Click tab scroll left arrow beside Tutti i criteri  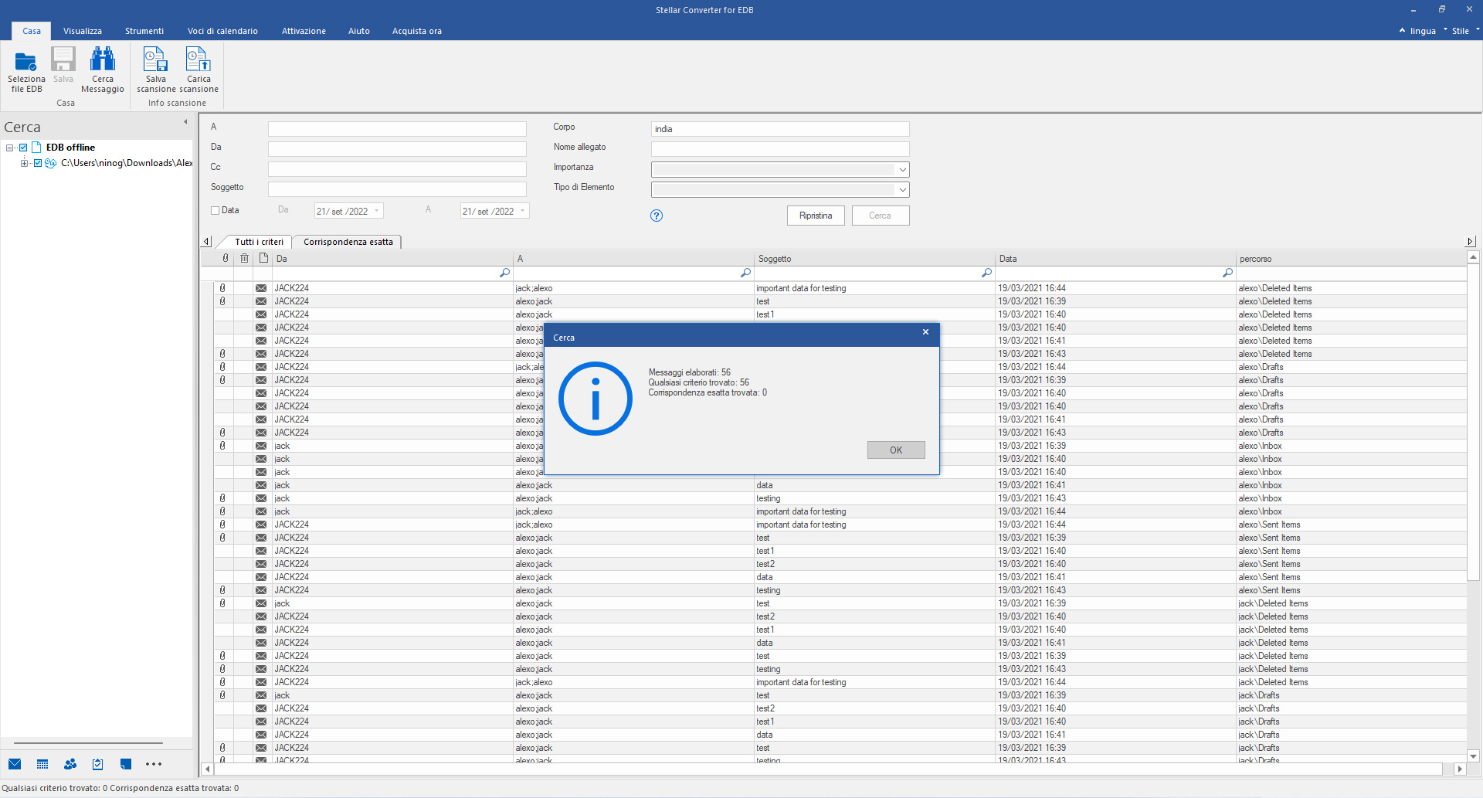[x=206, y=242]
